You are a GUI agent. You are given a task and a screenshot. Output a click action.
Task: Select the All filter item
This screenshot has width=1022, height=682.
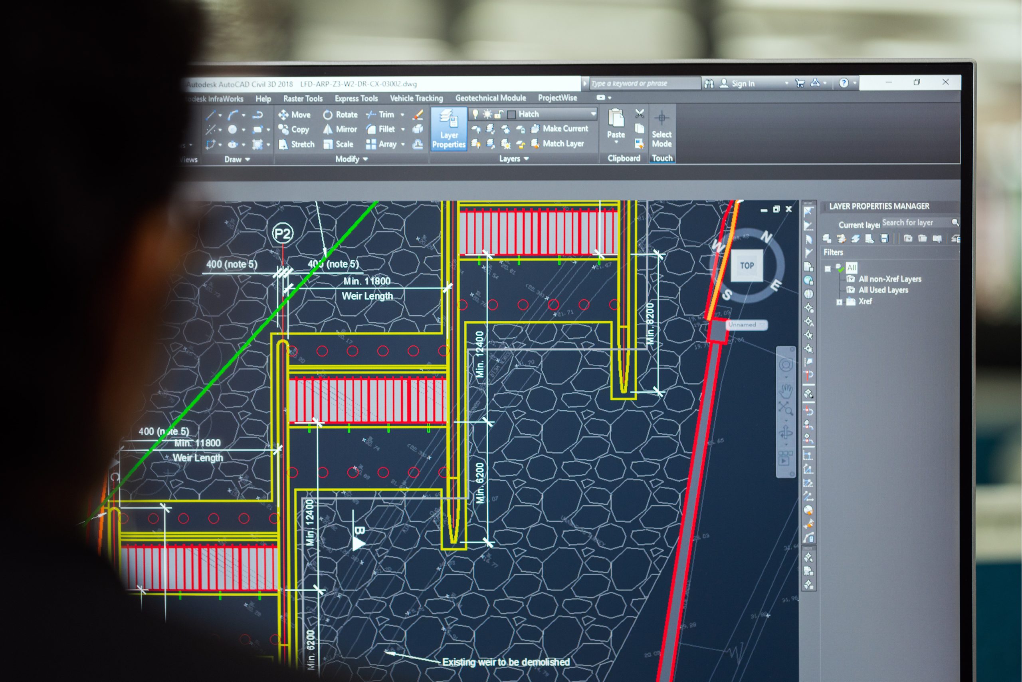click(851, 268)
